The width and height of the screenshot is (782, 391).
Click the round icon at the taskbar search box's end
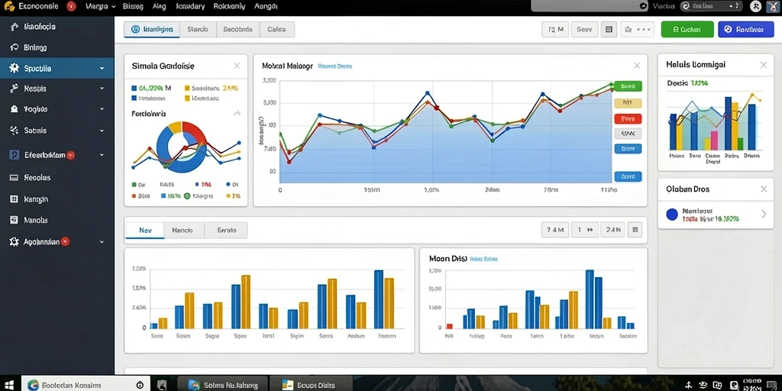tap(141, 385)
